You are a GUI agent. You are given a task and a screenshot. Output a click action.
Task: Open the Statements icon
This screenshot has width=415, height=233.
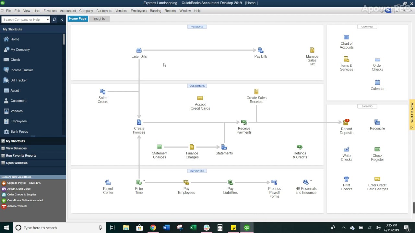(224, 147)
